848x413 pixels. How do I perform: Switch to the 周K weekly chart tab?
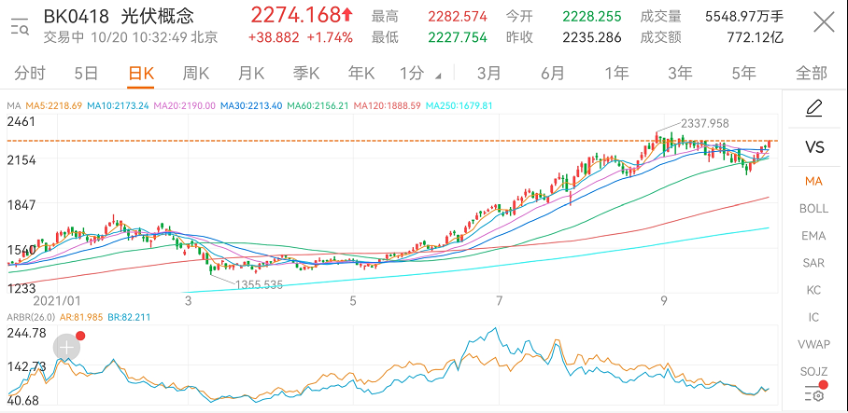coord(196,73)
